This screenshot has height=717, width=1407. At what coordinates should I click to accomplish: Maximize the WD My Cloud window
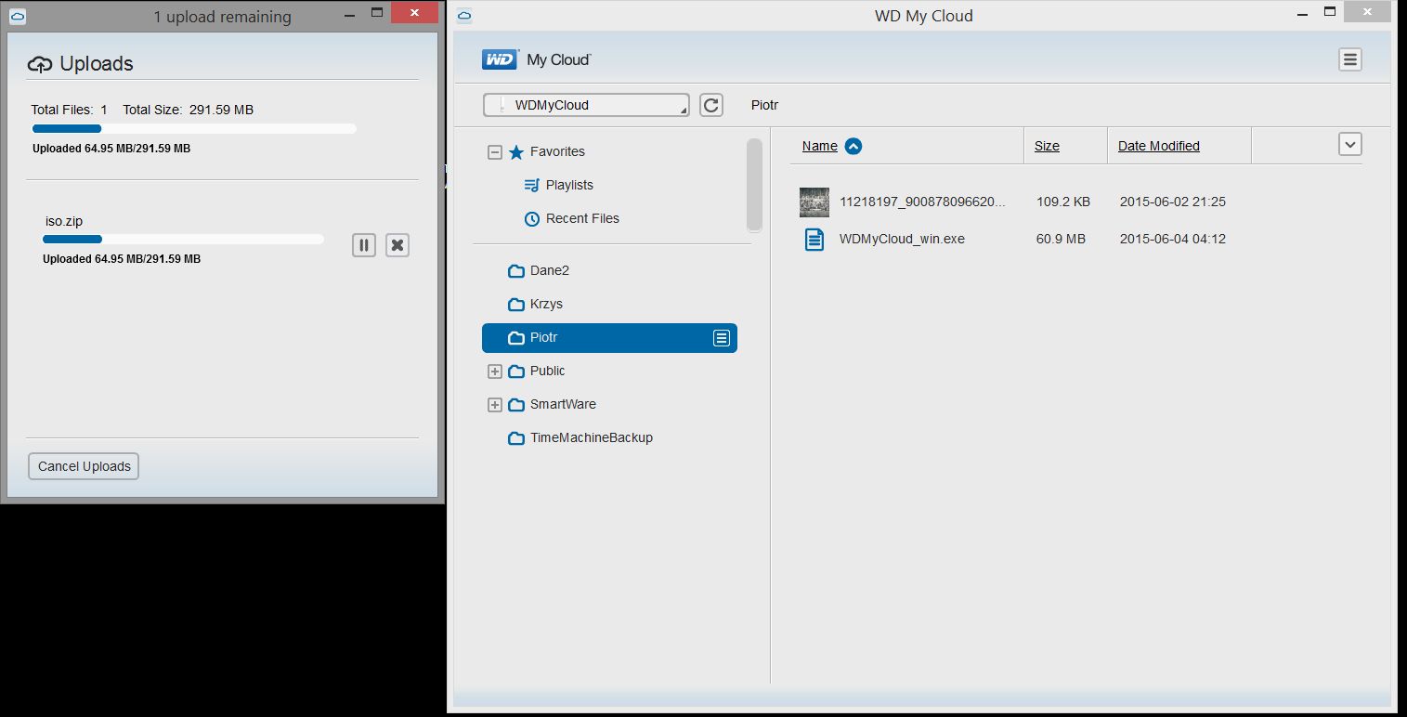coord(1330,12)
